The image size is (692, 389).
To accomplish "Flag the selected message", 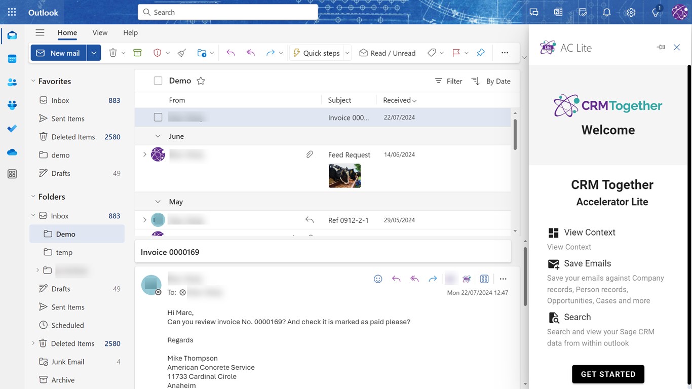I will pos(456,53).
